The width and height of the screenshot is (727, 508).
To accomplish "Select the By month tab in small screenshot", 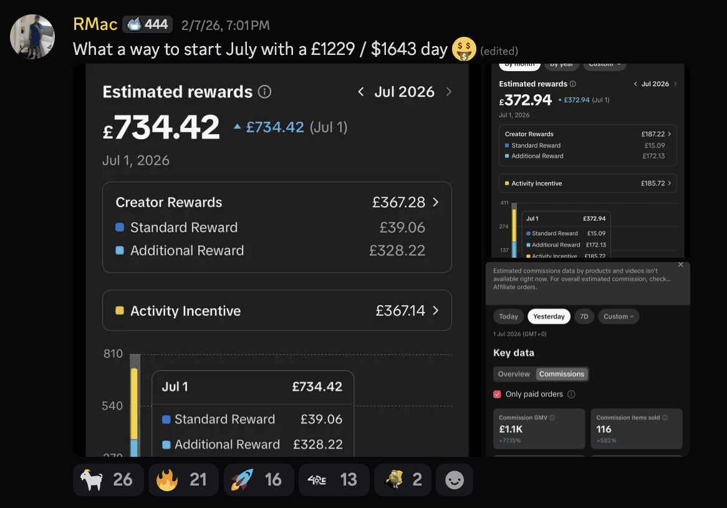I will coord(520,66).
